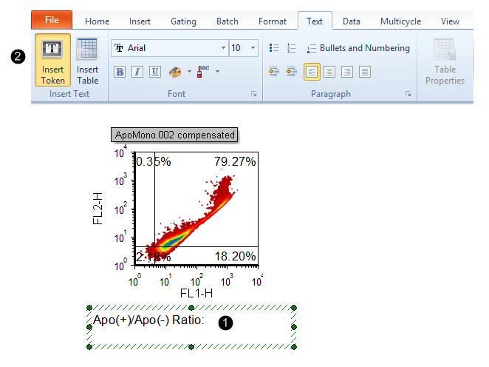Switch to the Gating tab
Viewport: 489px width, 367px height.
coord(183,21)
